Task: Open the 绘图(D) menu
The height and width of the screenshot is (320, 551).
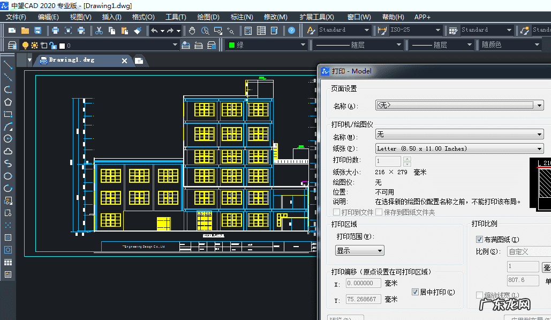Action: [x=208, y=17]
